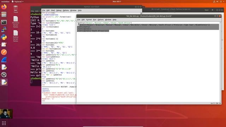Open the network computers dock icon

point(4,30)
